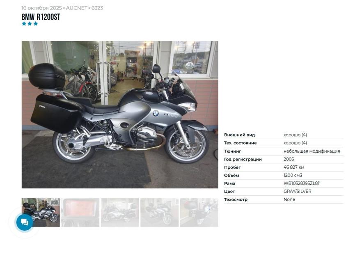Click the next-thumbnails chevron arrow in gallery
Image resolution: width=353 pixels, height=270 pixels.
[209, 209]
